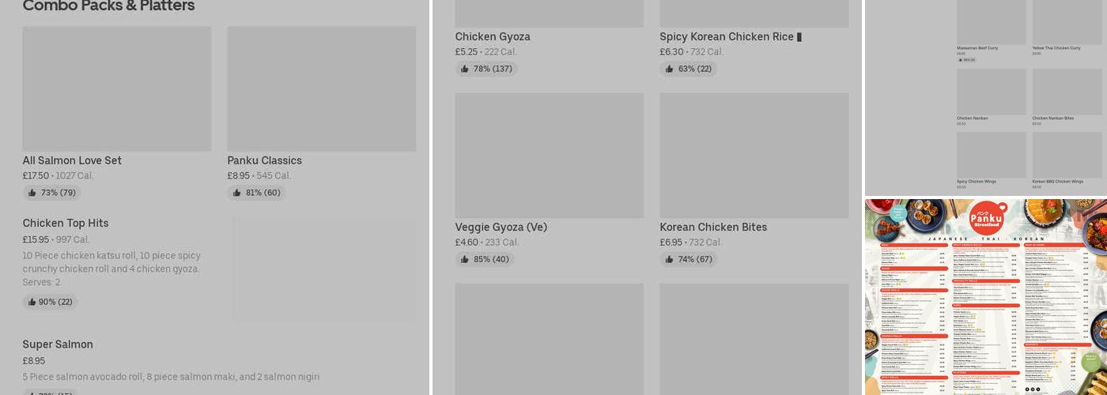Open the All Salmon Love Set photo
The image size is (1107, 395).
[x=116, y=88]
